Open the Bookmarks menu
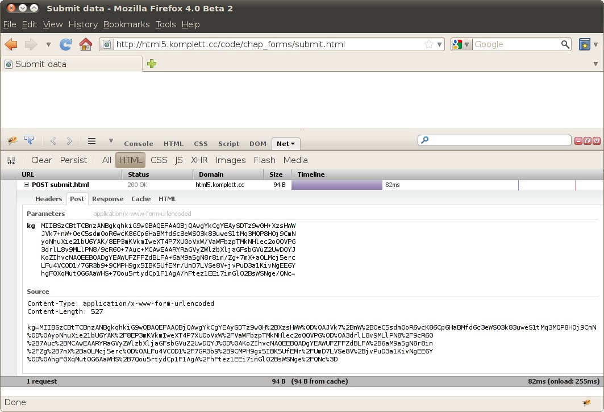604x412 pixels. tap(126, 24)
